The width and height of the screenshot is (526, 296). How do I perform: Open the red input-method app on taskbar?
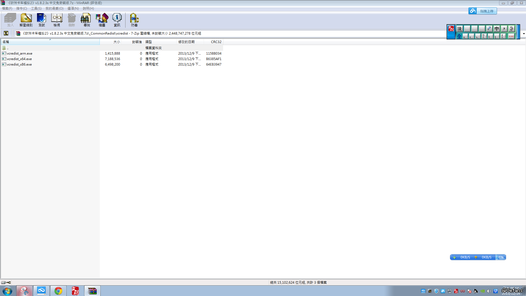[x=75, y=291]
